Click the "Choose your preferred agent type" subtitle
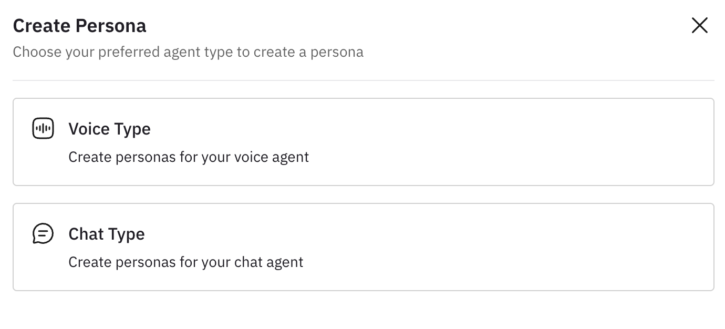The width and height of the screenshot is (725, 329). pos(188,52)
